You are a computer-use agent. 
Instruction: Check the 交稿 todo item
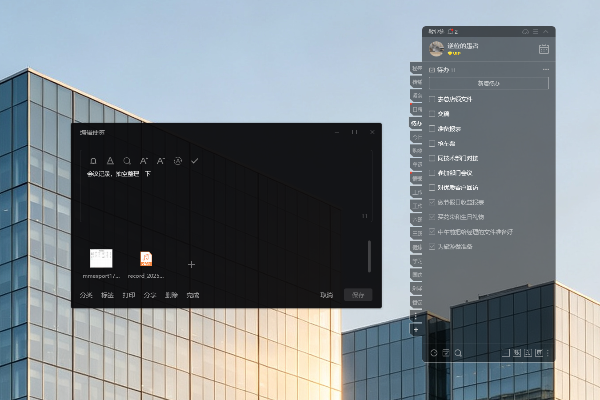(x=432, y=114)
